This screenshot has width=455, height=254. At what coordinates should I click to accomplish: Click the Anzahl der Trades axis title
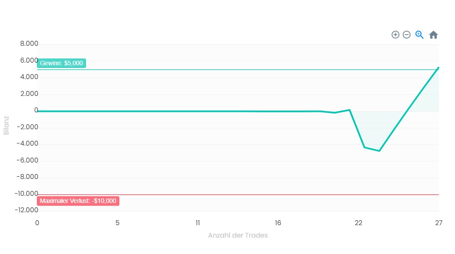[x=238, y=235]
